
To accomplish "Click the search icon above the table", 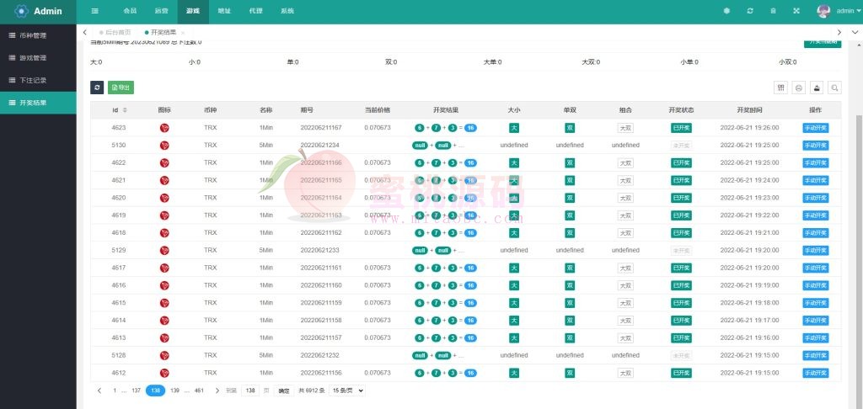I will [834, 88].
